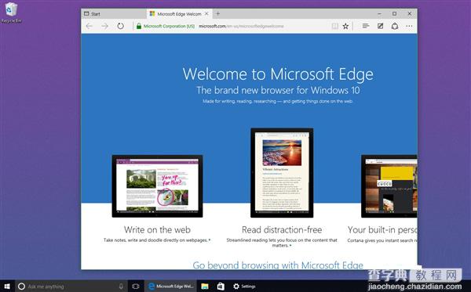Switch to the Start tab

click(x=114, y=14)
